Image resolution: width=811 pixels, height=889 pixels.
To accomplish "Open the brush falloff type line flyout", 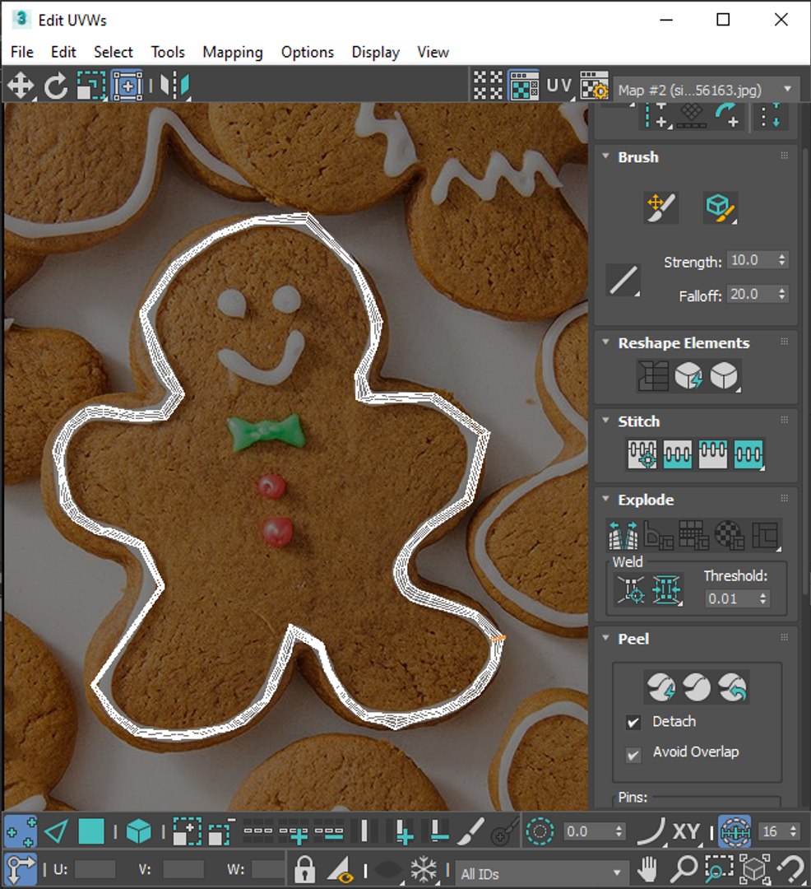I will [x=623, y=280].
